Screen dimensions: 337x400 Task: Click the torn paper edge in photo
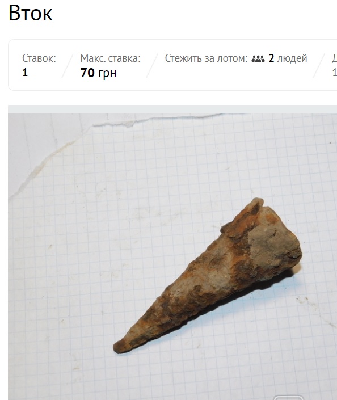[x=123, y=124]
